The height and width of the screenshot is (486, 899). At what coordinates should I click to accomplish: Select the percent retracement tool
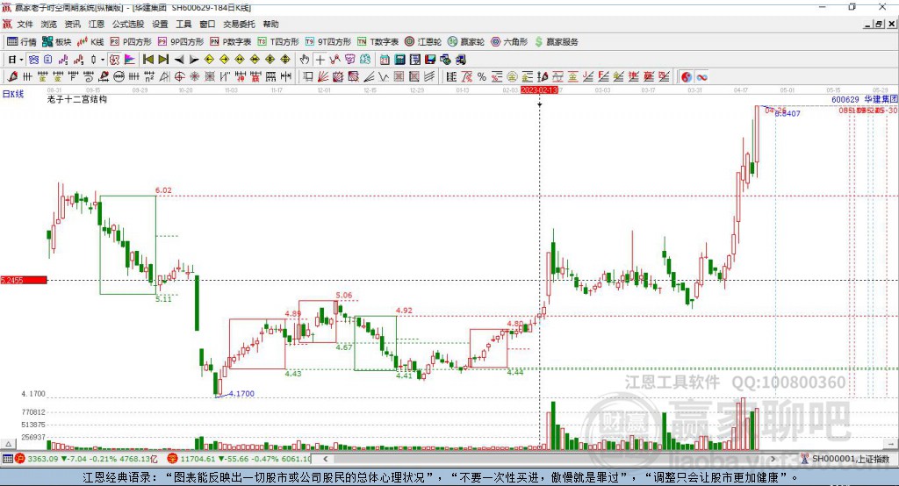coord(482,77)
